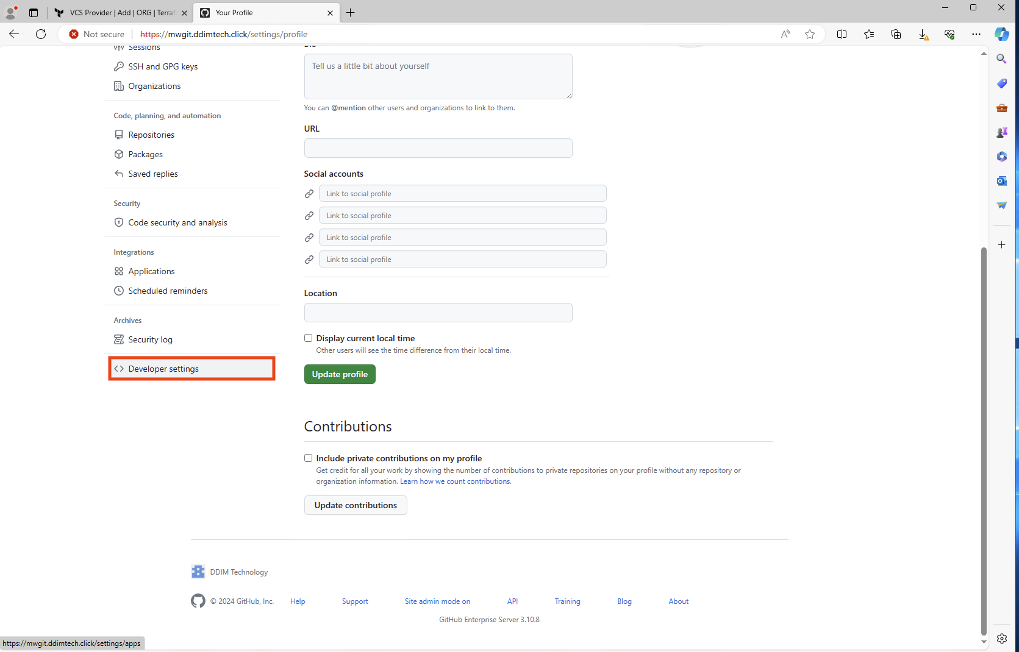Open the footer Support link
The width and height of the screenshot is (1019, 652).
[355, 601]
